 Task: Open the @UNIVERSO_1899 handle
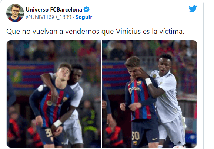(x=49, y=17)
